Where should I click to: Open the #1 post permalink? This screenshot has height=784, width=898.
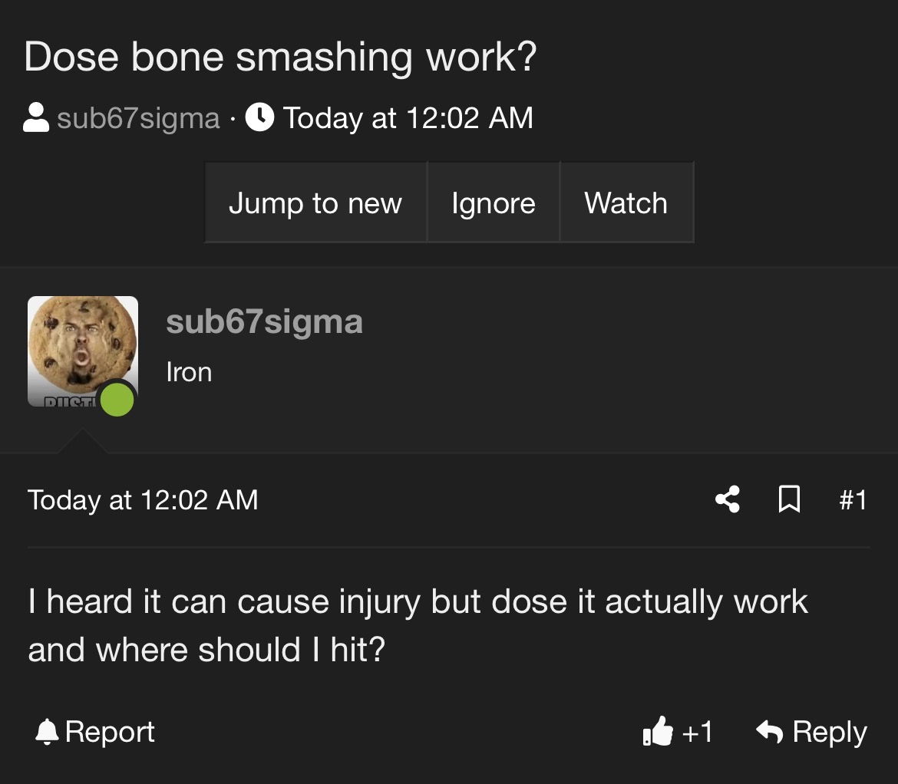(853, 499)
